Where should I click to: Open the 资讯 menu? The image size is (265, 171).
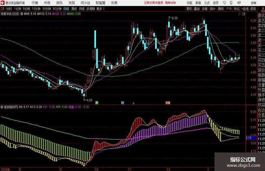click(x=59, y=3)
